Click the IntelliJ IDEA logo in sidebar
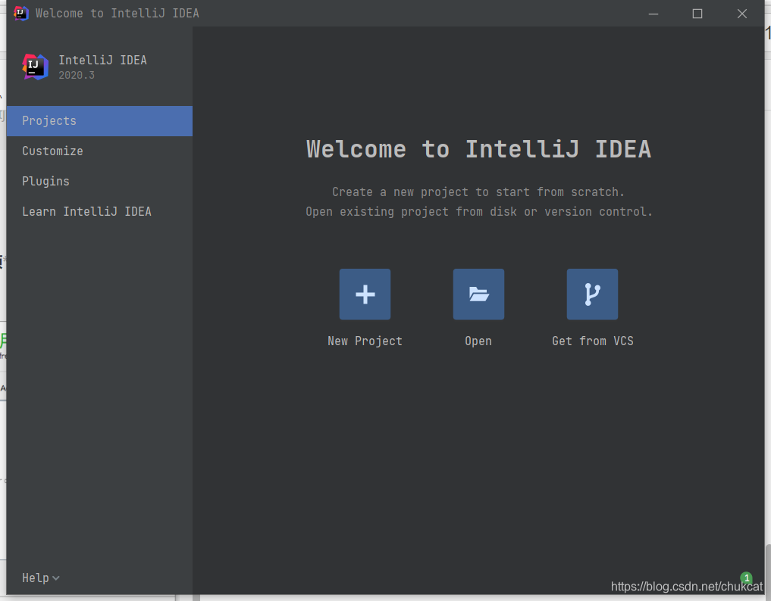This screenshot has height=601, width=771. tap(36, 67)
